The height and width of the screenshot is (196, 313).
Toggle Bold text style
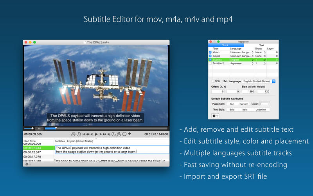(x=232, y=110)
